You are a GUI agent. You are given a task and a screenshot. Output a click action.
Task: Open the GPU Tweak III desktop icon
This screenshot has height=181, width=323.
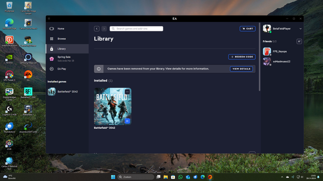tap(9, 75)
